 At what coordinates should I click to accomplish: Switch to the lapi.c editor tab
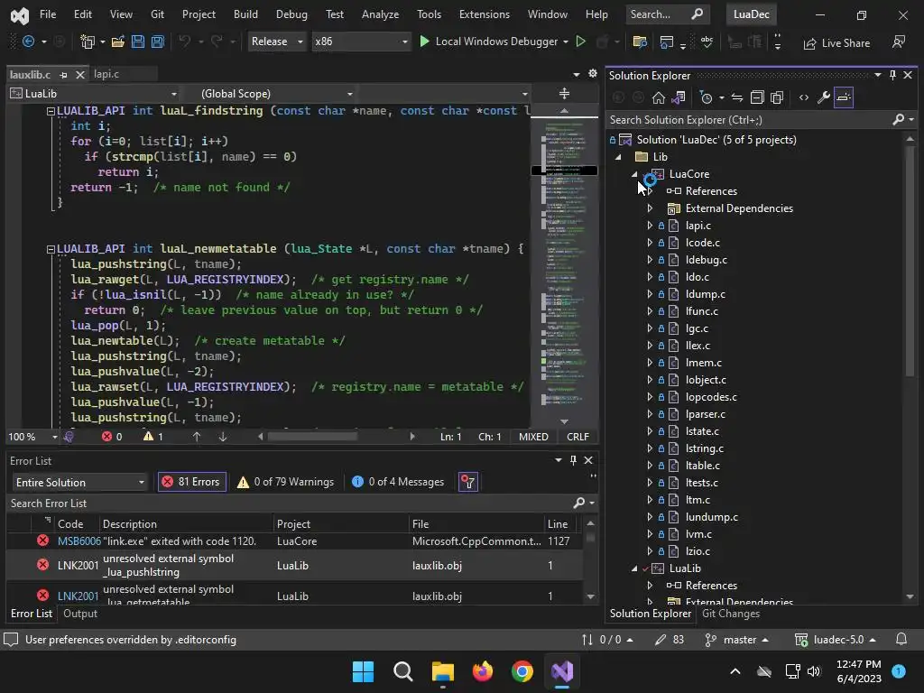[x=106, y=74]
